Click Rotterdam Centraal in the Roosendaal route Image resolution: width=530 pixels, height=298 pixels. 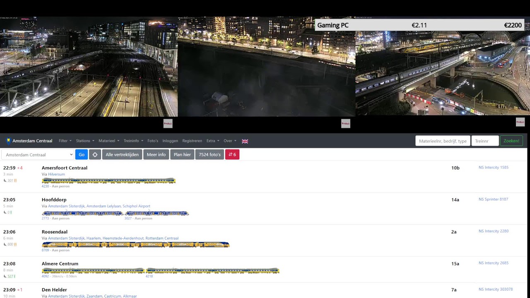[162, 238]
